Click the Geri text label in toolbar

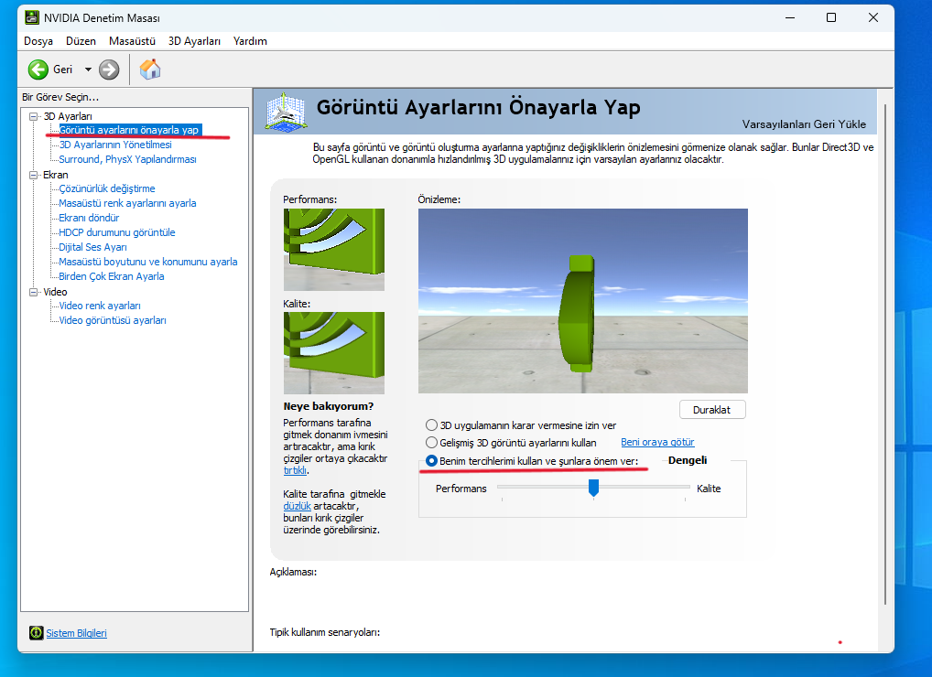[62, 70]
